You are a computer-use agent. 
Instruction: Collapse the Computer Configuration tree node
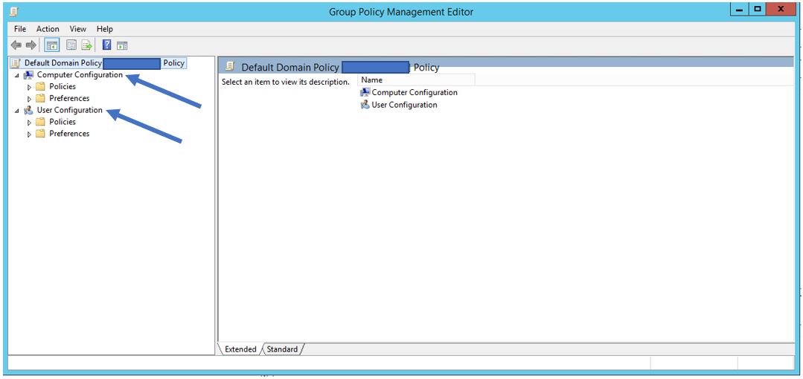pos(17,76)
